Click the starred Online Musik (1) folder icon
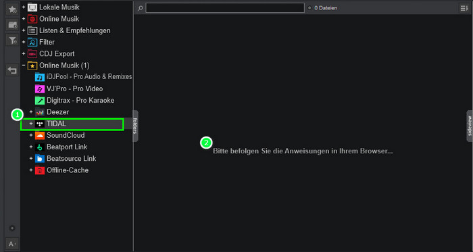The image size is (473, 252). [x=32, y=66]
